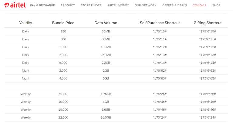The height and width of the screenshot is (124, 233).
Task: Open Airtel Money section
Action: click(118, 5)
